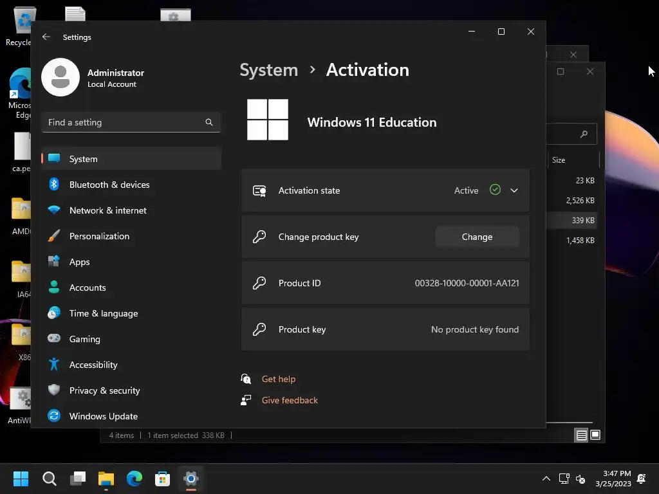Open the clock showing 3:47 PM

tap(613, 479)
